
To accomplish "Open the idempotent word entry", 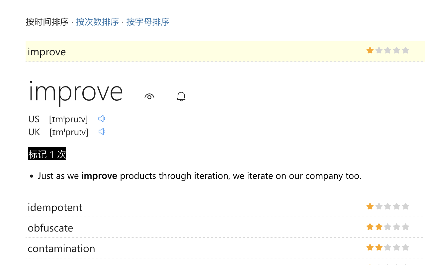I will [55, 207].
